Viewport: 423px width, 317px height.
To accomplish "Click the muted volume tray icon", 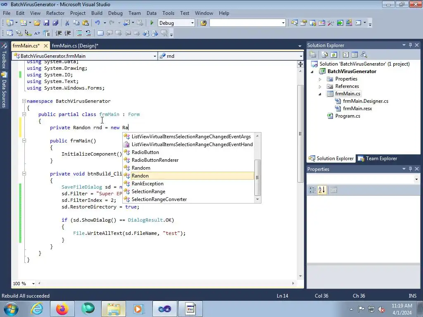I will point(381,309).
